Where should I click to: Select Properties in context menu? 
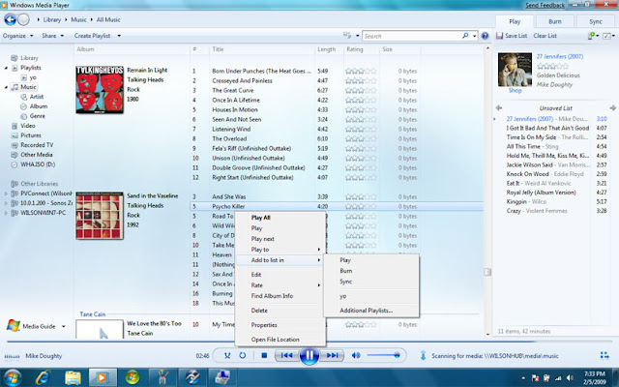pos(280,325)
